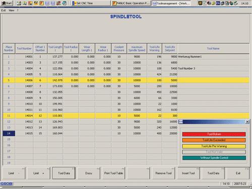
Task: Click the Tool Length 1 column header
Action: tap(55, 48)
